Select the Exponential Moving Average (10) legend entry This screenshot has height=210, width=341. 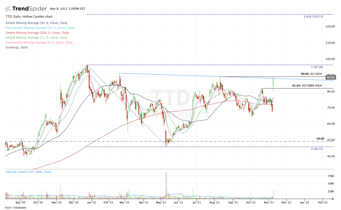(40, 28)
